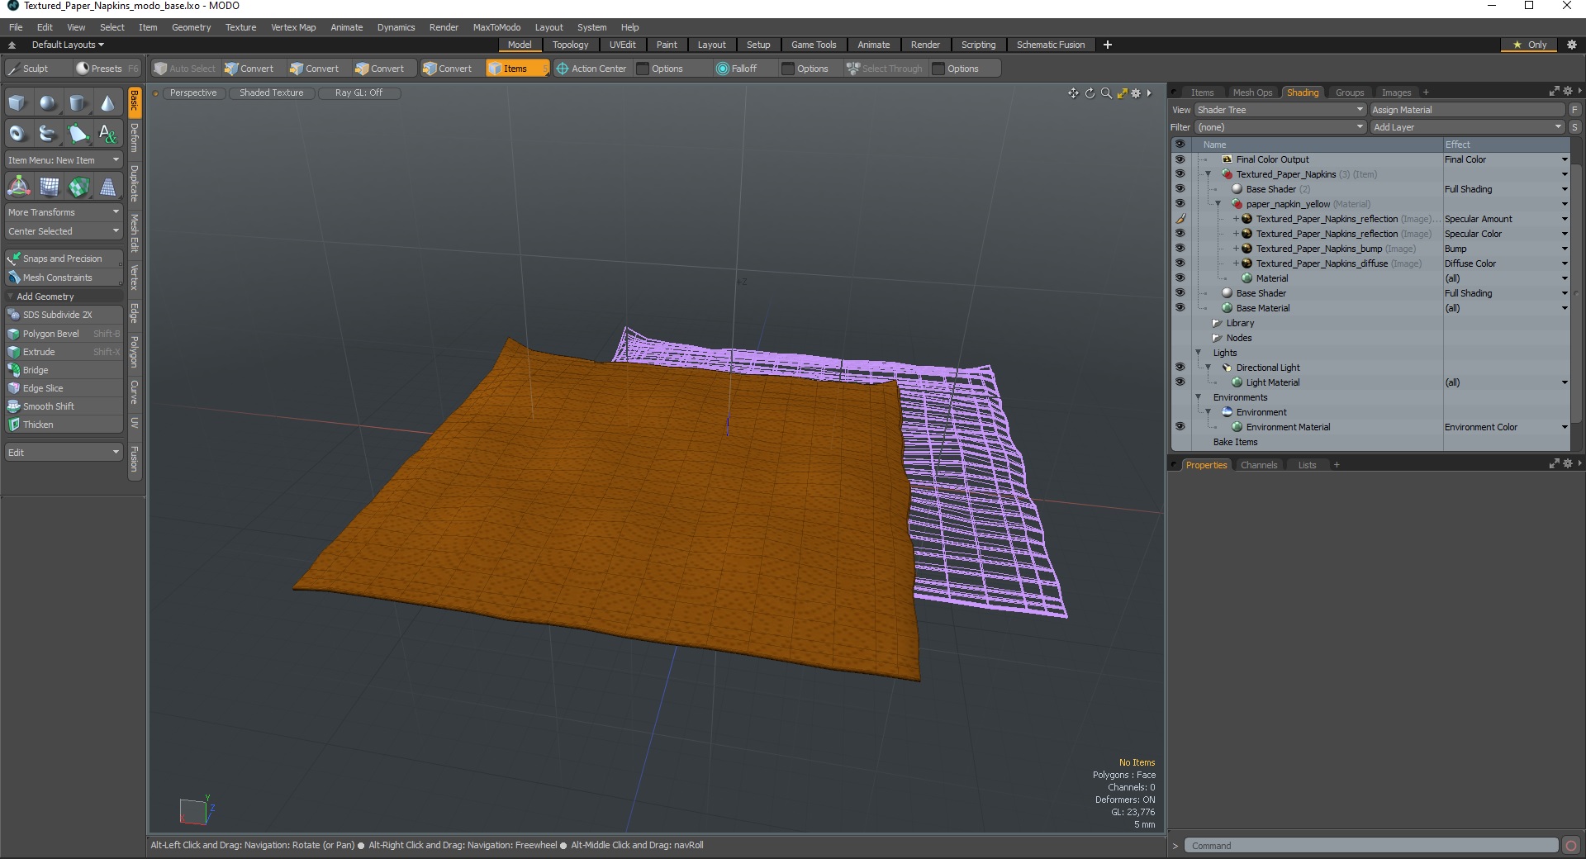Viewport: 1586px width, 859px height.
Task: Open the Shader Tree view dropdown
Action: pyautogui.click(x=1280, y=110)
